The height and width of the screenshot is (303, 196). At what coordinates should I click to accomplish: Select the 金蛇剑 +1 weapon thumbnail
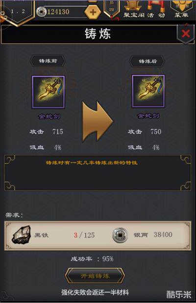tap(49, 92)
